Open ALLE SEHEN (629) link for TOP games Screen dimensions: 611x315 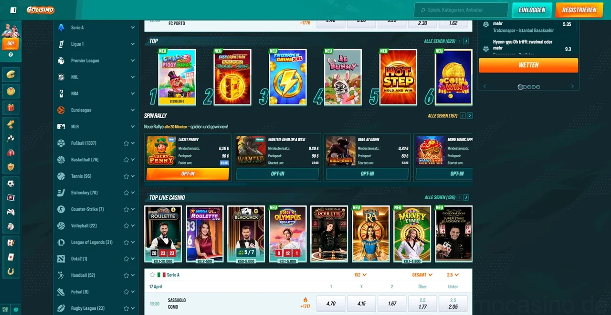pyautogui.click(x=440, y=41)
